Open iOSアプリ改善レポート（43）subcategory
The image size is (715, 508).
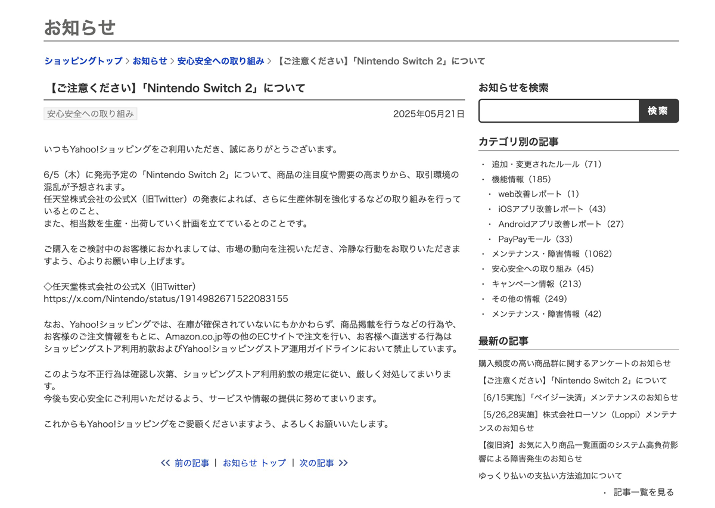coord(552,209)
